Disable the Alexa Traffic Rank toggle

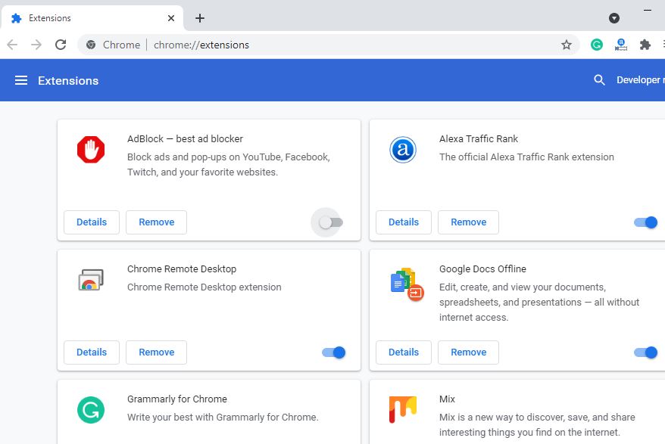tap(645, 222)
